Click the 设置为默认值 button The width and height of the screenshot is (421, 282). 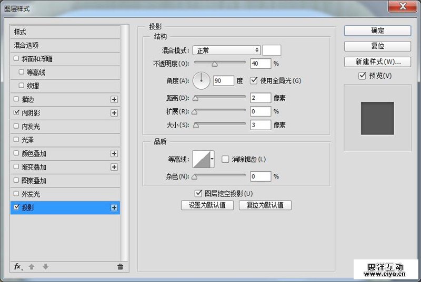(207, 205)
